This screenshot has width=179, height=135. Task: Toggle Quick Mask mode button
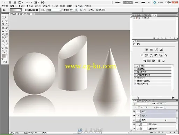5,62
